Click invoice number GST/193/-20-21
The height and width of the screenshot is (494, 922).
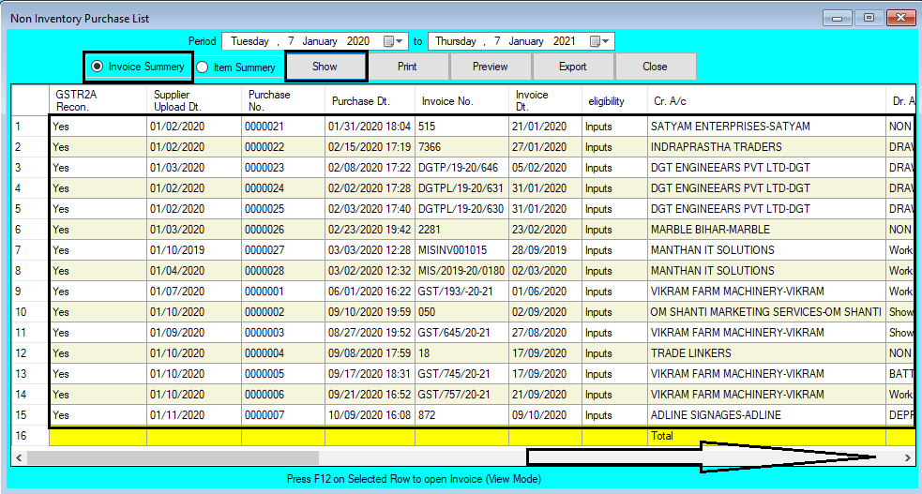(461, 292)
